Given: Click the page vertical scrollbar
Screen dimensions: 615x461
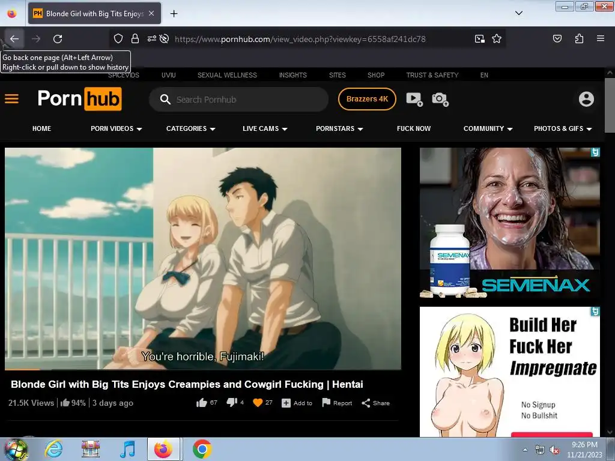Looking at the screenshot, I should pyautogui.click(x=610, y=106).
